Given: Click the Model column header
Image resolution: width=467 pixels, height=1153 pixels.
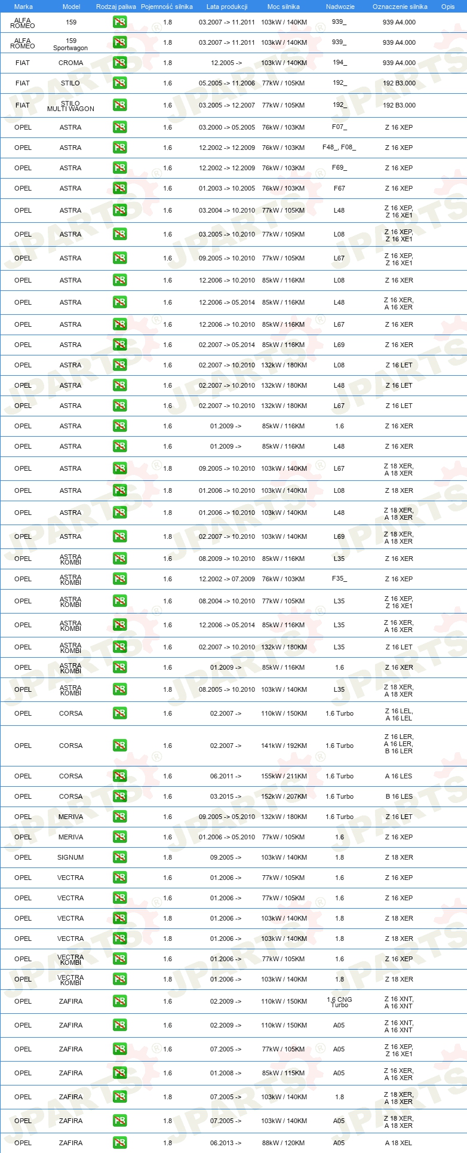Looking at the screenshot, I should [x=71, y=7].
